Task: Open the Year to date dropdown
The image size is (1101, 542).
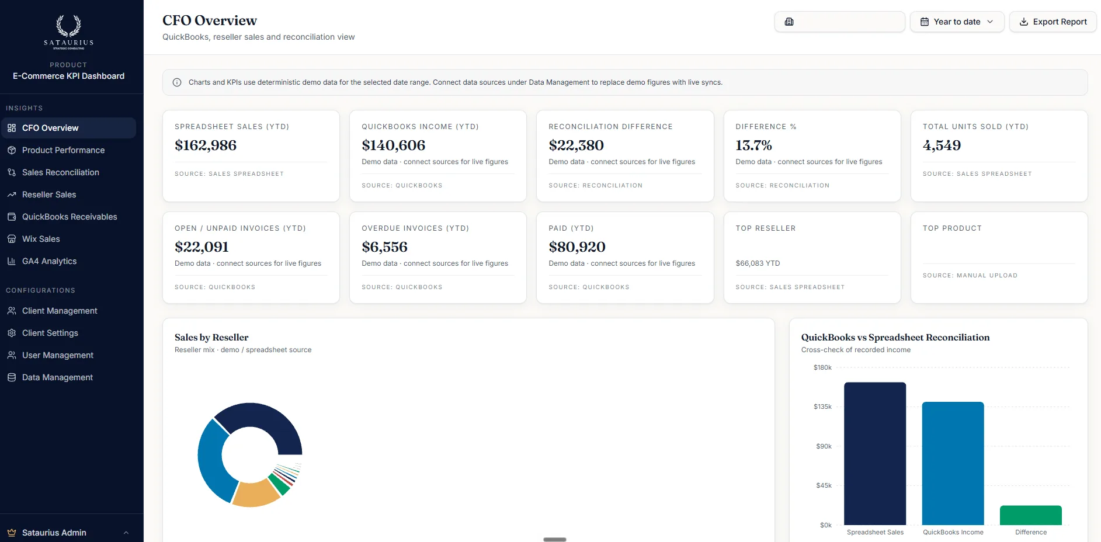Action: tap(957, 22)
